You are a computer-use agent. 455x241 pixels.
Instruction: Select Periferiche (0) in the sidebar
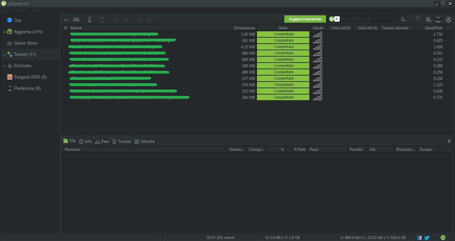click(x=30, y=88)
